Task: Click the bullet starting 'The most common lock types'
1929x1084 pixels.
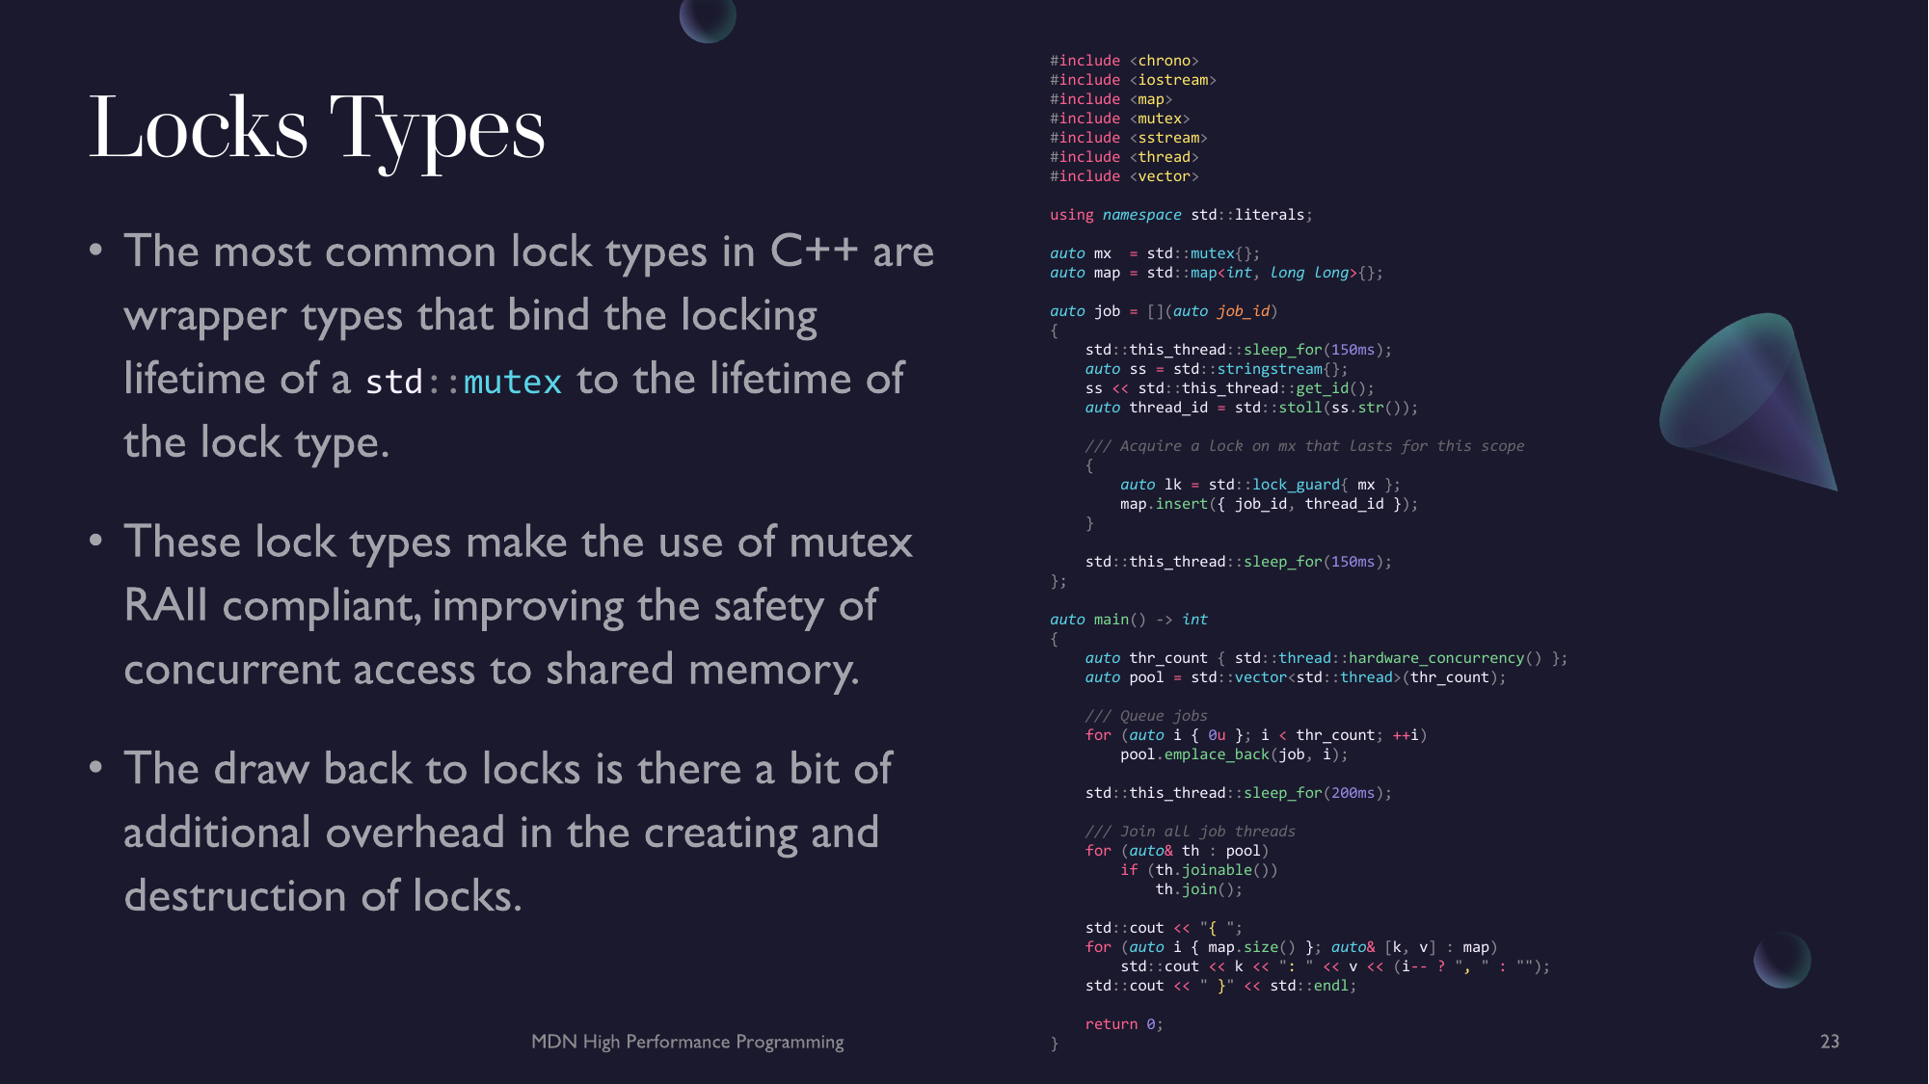Action: pyautogui.click(x=528, y=347)
